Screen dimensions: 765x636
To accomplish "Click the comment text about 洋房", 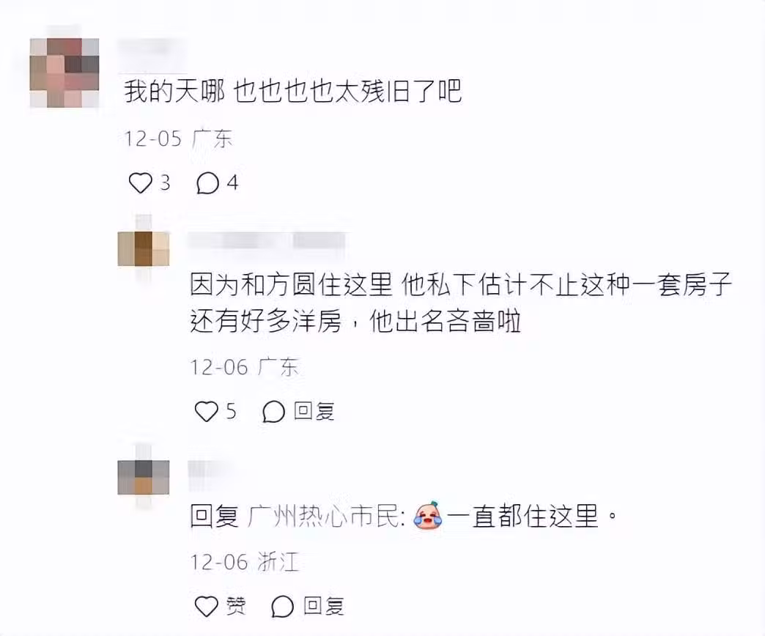I will click(x=461, y=303).
